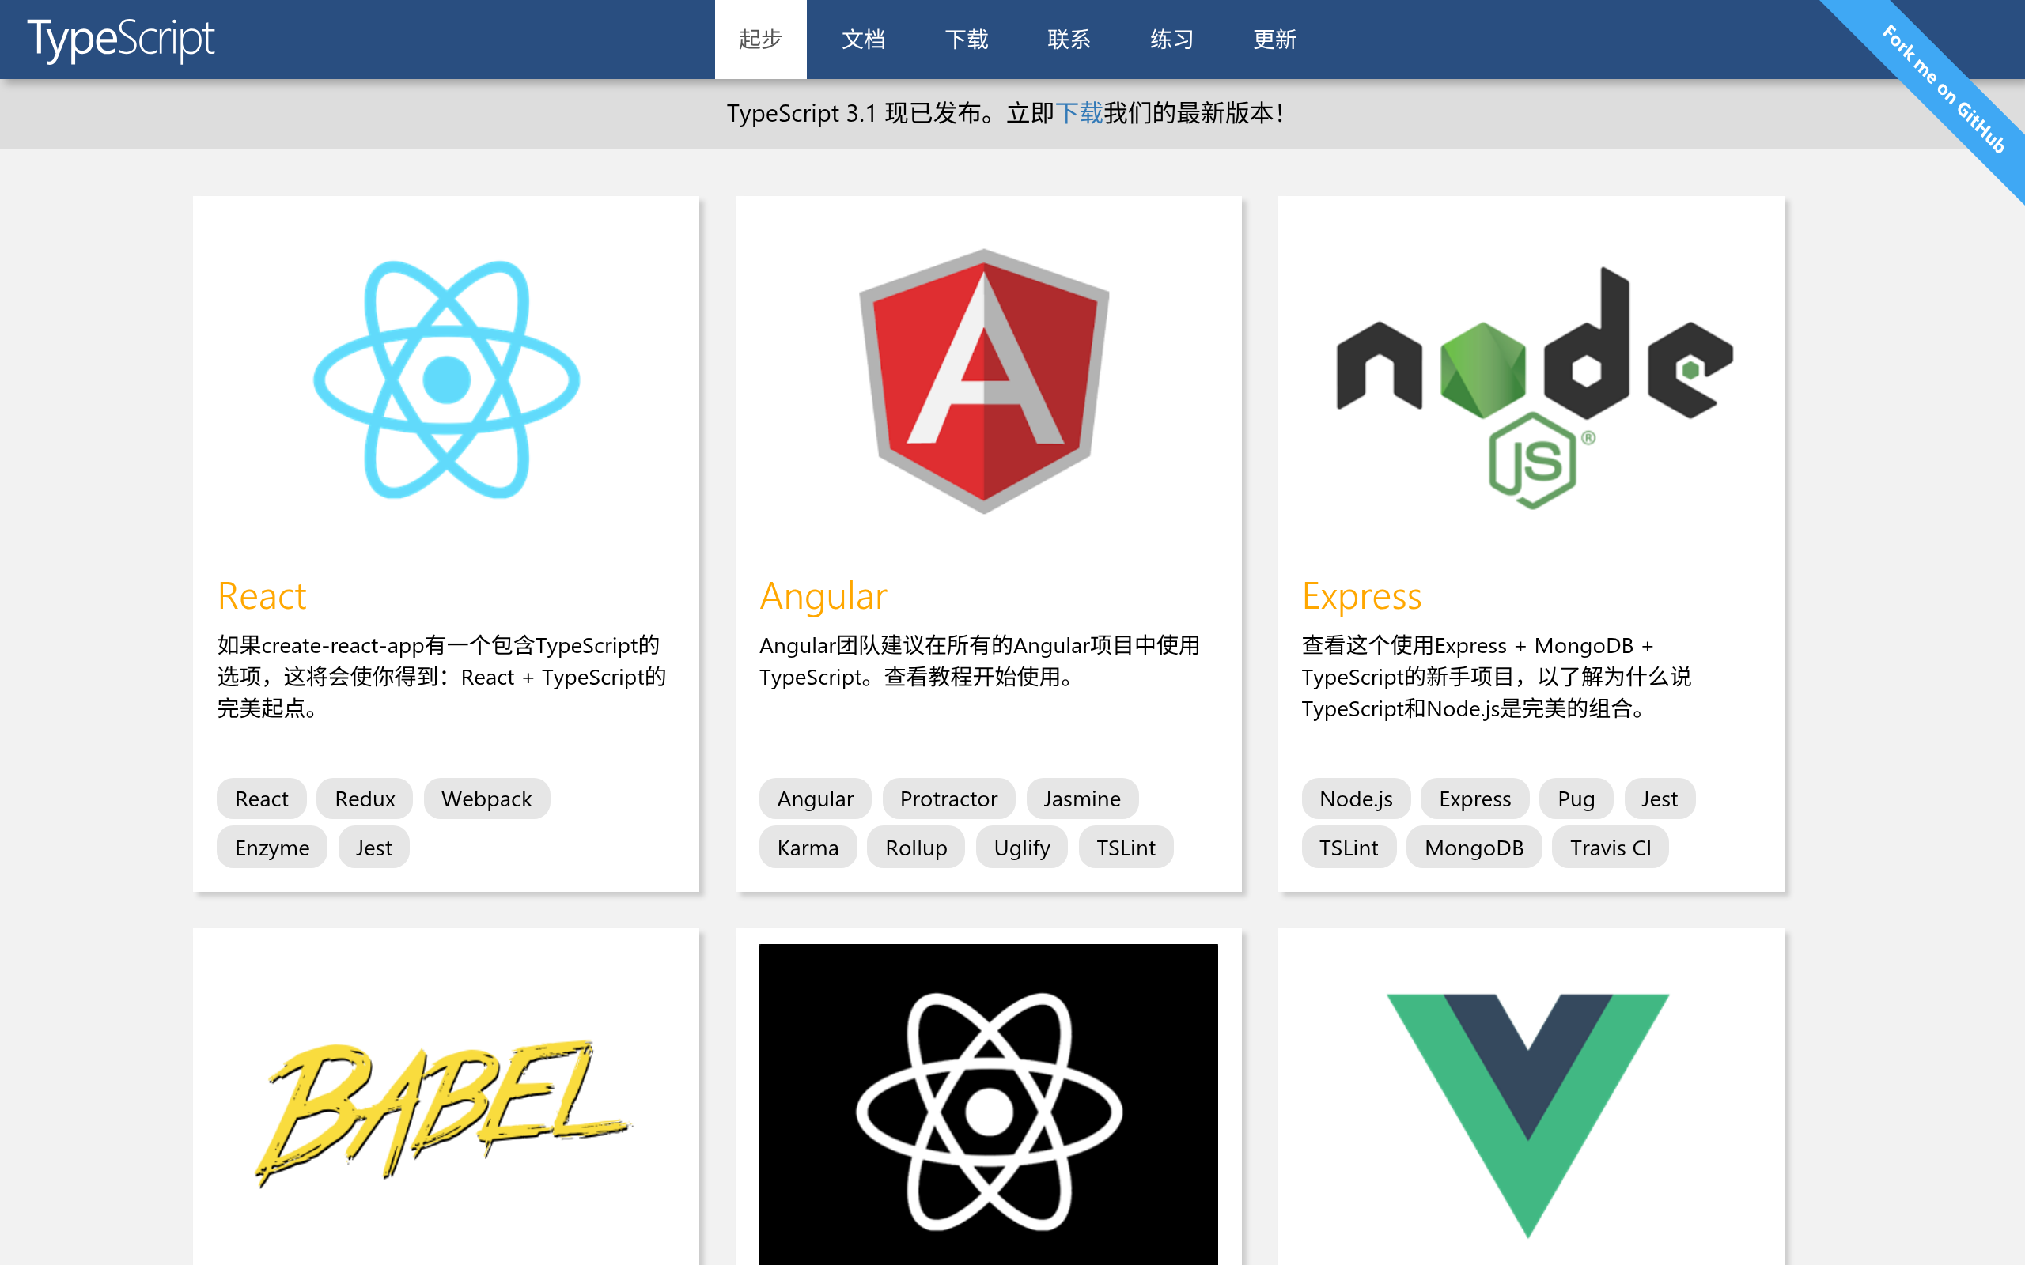This screenshot has width=2025, height=1265.
Task: Click the Node.js tag
Action: [1356, 799]
